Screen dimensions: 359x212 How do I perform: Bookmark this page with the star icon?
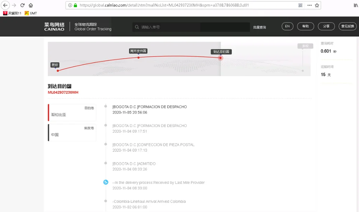pos(317,5)
